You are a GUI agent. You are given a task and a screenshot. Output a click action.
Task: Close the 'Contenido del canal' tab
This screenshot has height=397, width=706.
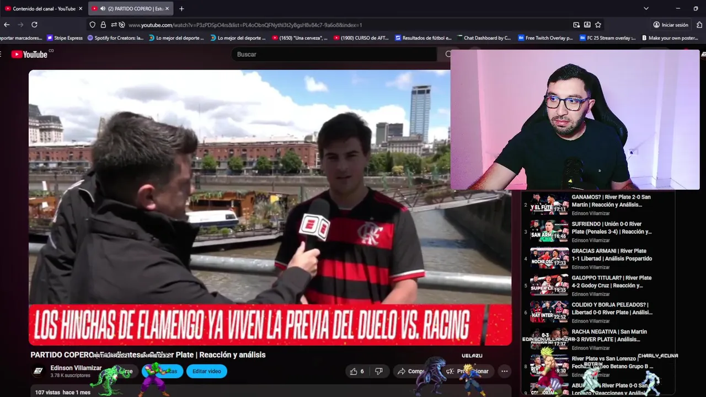81,9
